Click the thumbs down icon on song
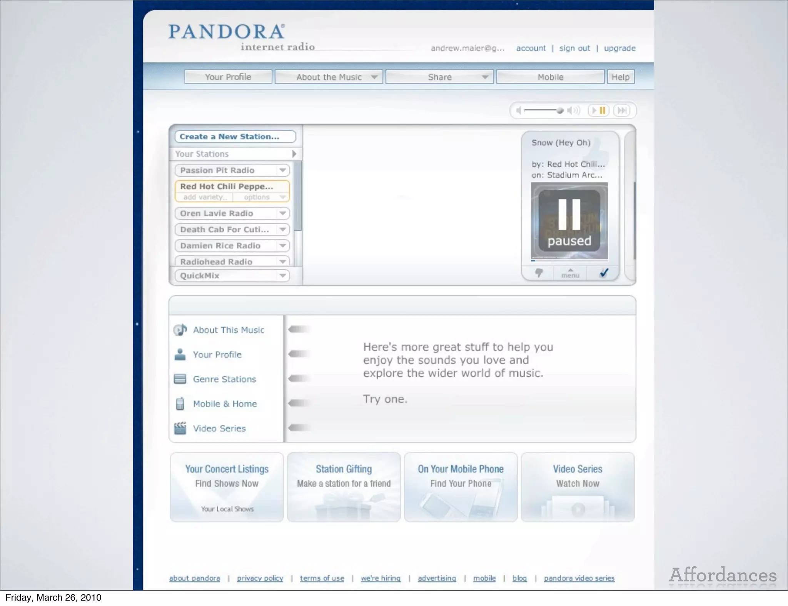The width and height of the screenshot is (788, 606). pyautogui.click(x=539, y=273)
